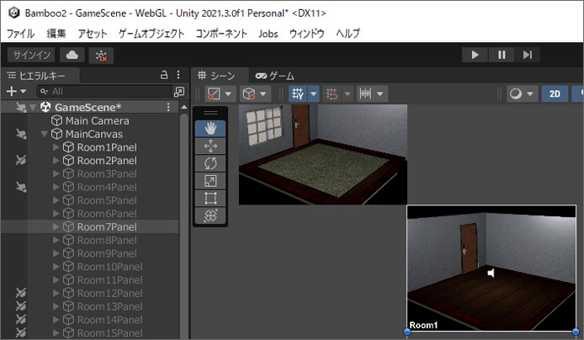Toggle grid snapping icon
Viewport: 584px width, 340px height.
[x=332, y=93]
